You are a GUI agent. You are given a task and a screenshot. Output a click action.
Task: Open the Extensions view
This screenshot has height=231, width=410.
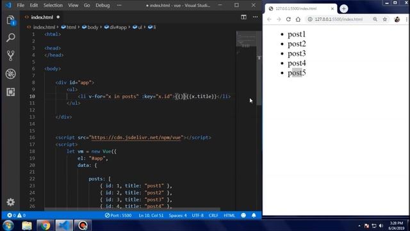[10, 92]
